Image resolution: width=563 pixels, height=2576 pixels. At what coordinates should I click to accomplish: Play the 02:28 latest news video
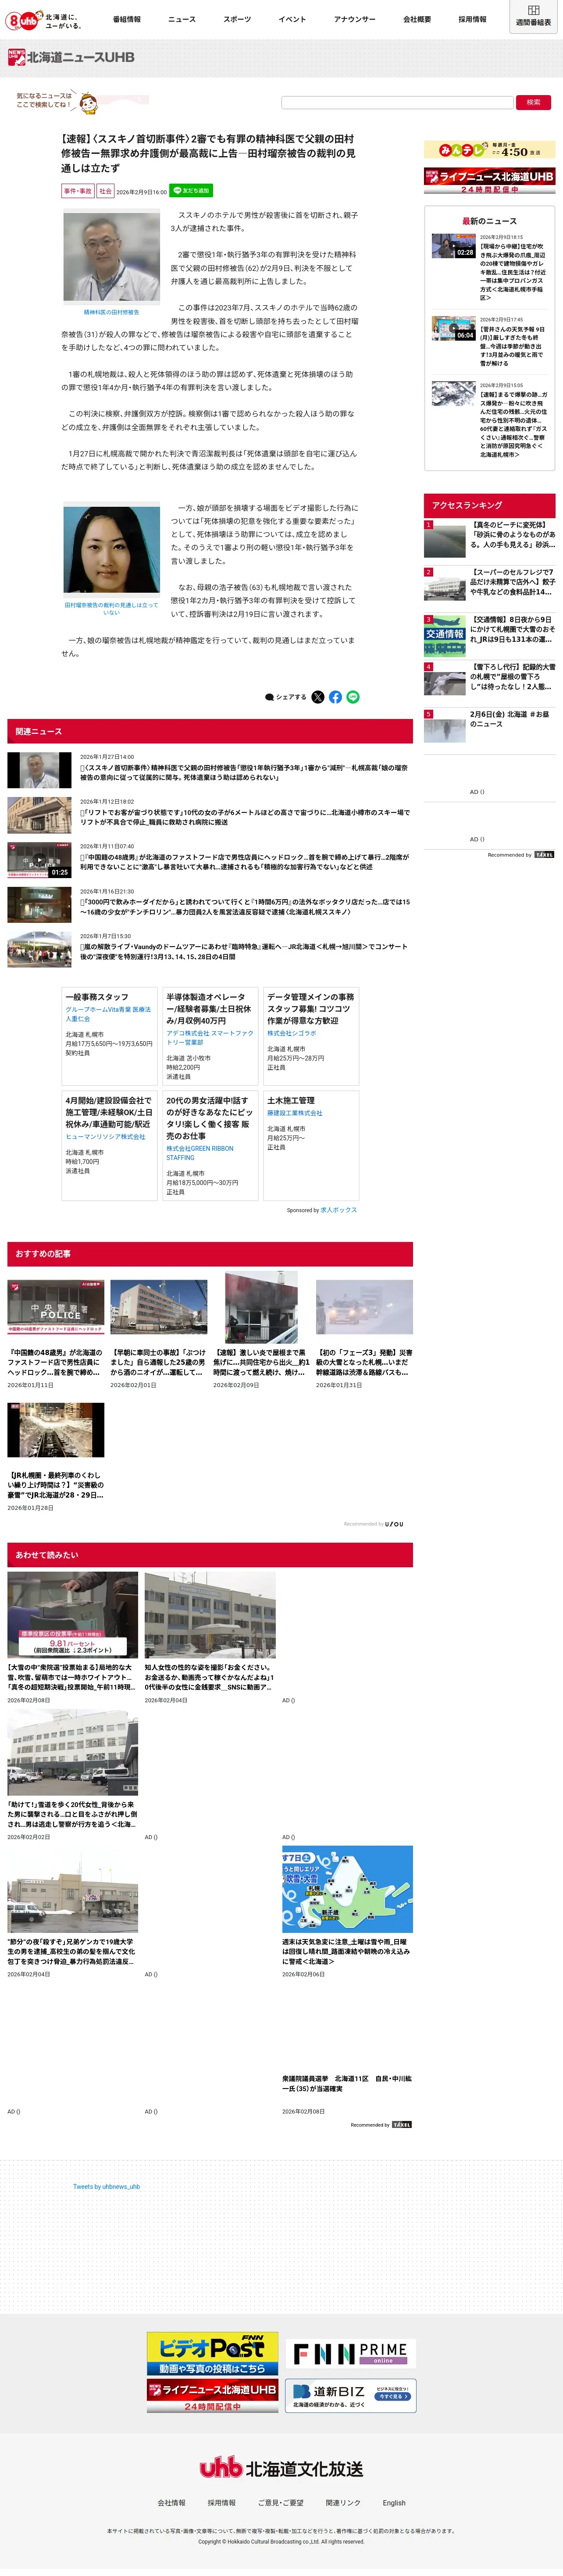(x=453, y=247)
